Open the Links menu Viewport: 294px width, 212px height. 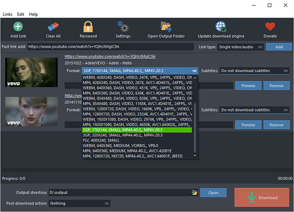point(7,14)
